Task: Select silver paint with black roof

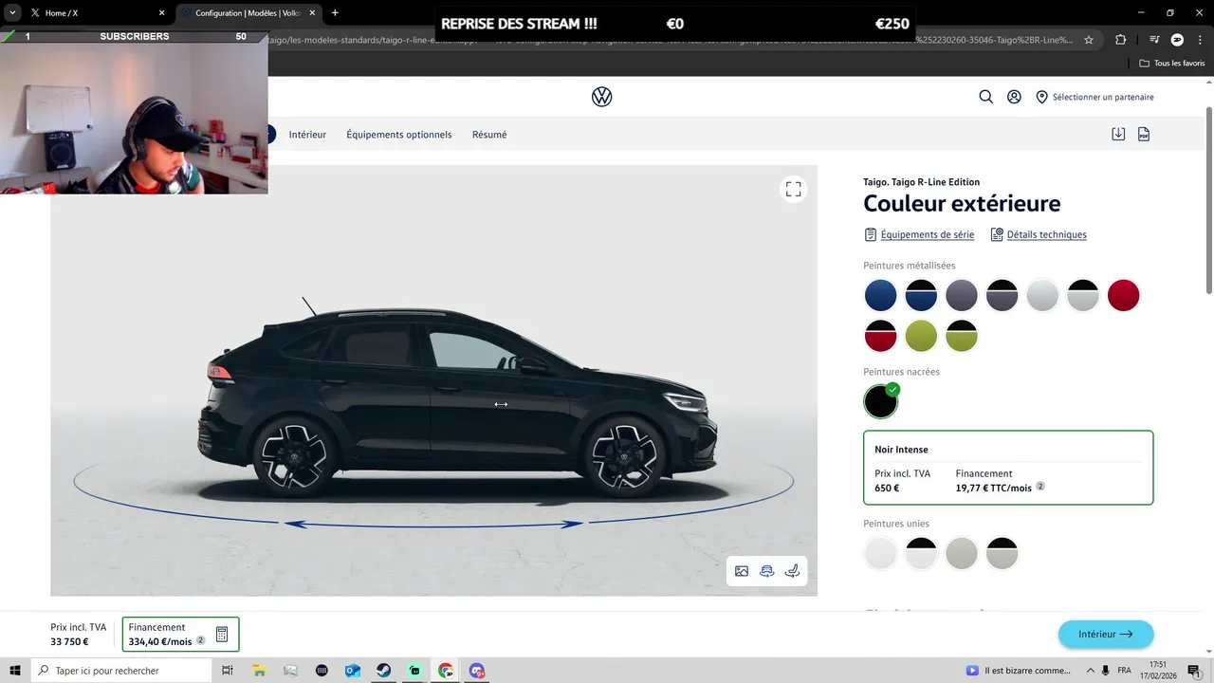Action: pyautogui.click(x=1083, y=295)
